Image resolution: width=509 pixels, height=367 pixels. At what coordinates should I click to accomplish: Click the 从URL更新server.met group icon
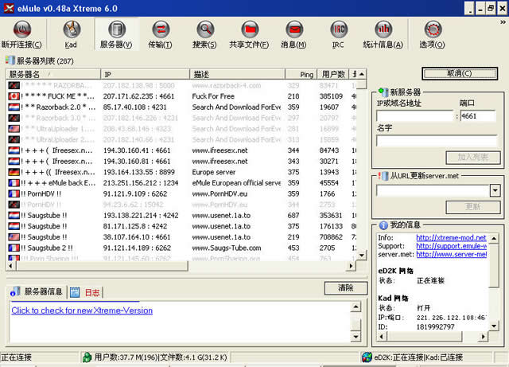pyautogui.click(x=383, y=176)
